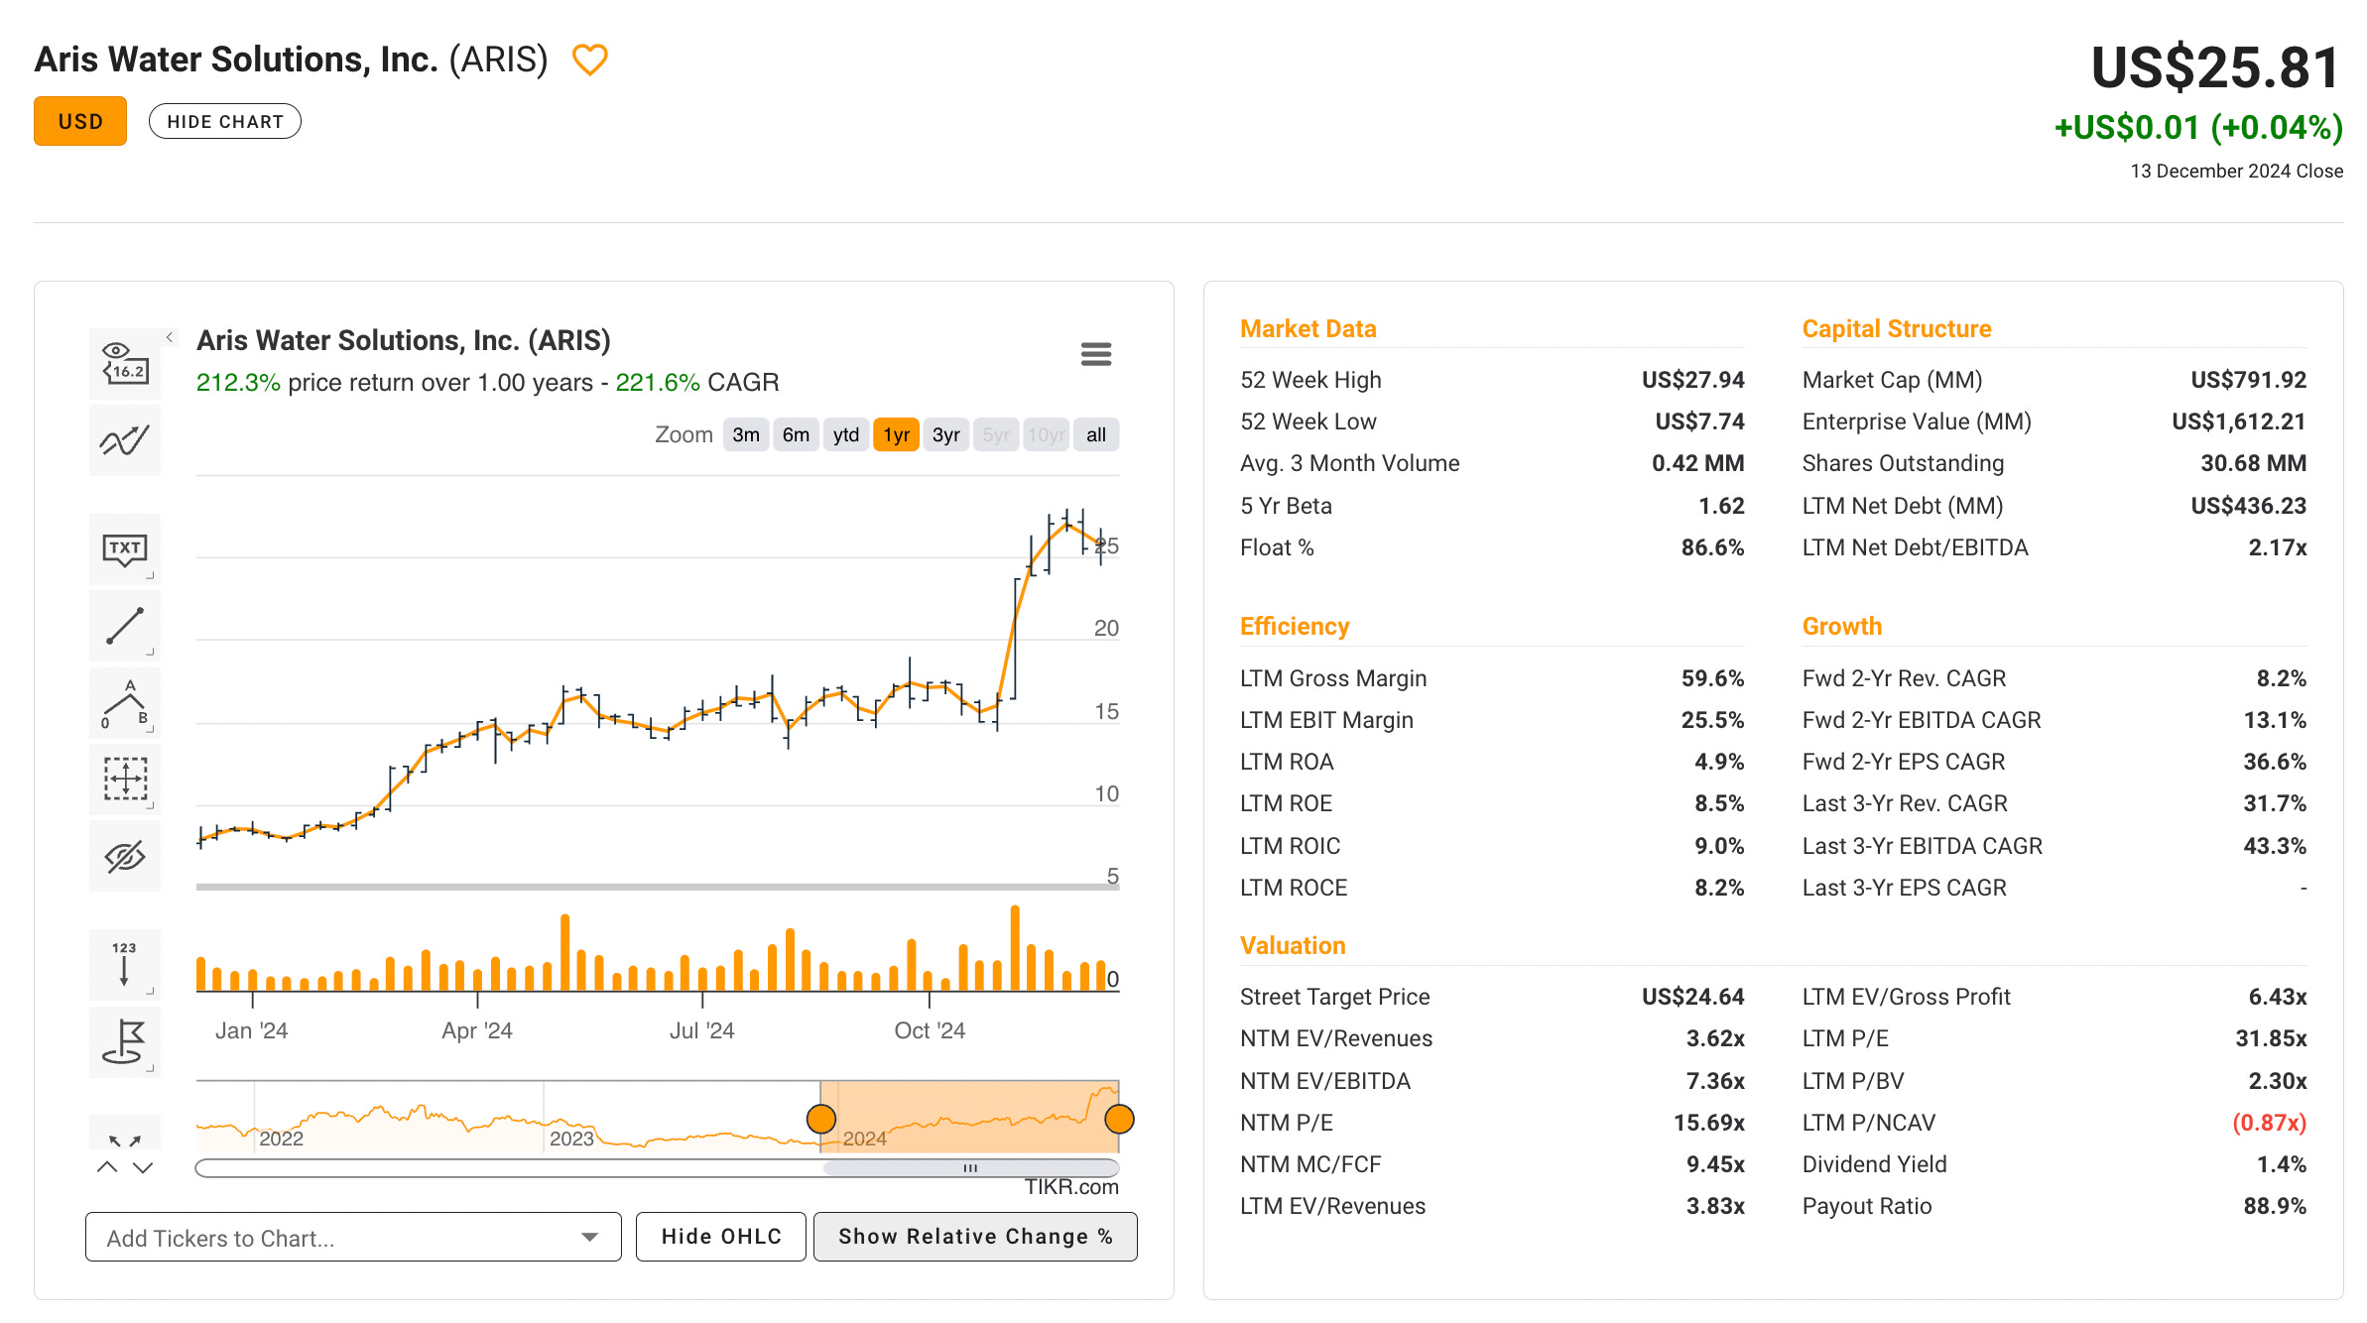Image resolution: width=2367 pixels, height=1323 pixels.
Task: Click the Market Data section heading
Action: (1308, 328)
